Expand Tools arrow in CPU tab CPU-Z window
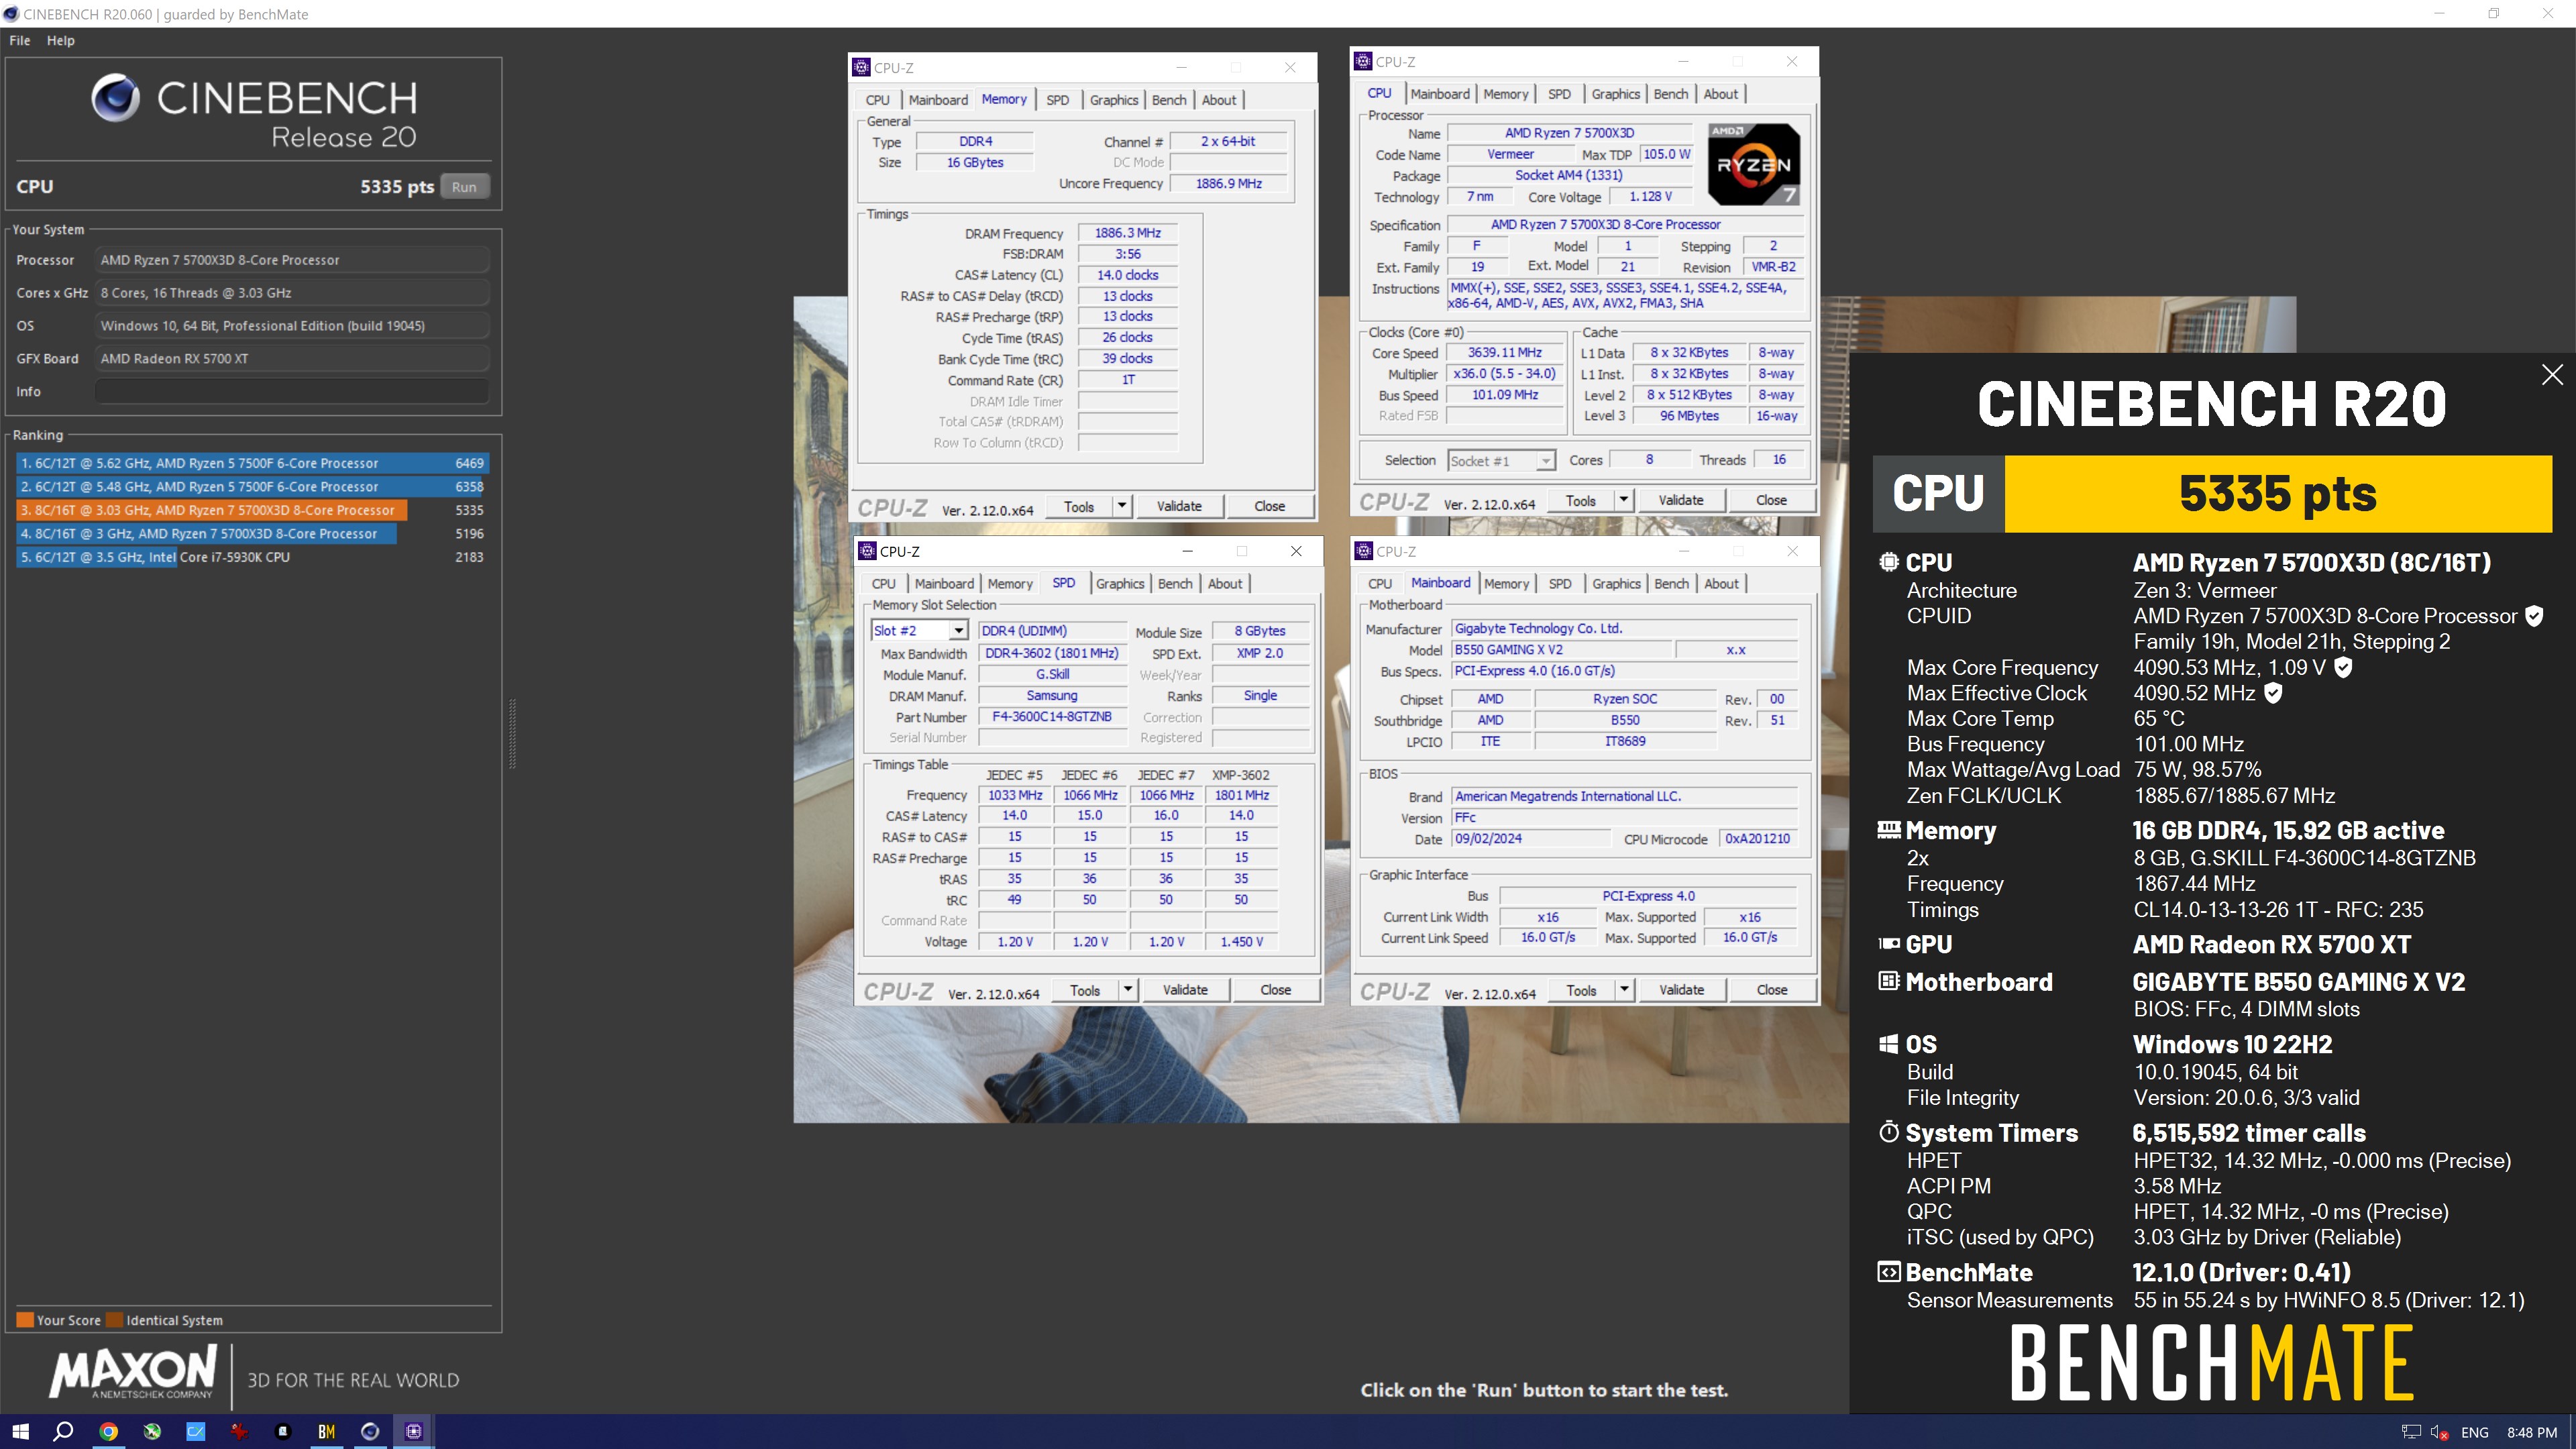 pos(1624,500)
